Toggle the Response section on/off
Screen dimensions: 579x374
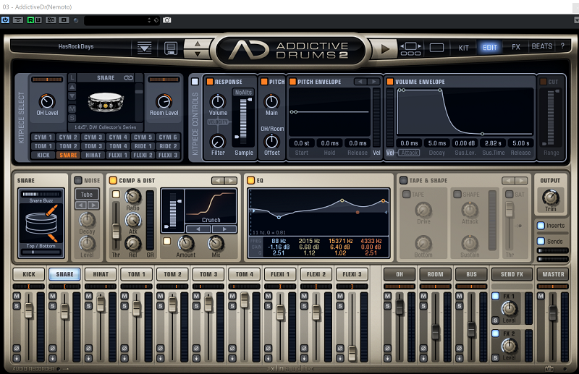tap(210, 82)
